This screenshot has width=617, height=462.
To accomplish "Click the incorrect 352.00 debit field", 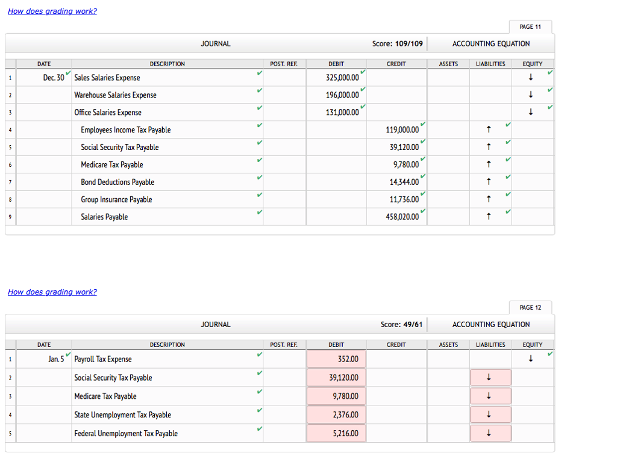I will pos(336,359).
